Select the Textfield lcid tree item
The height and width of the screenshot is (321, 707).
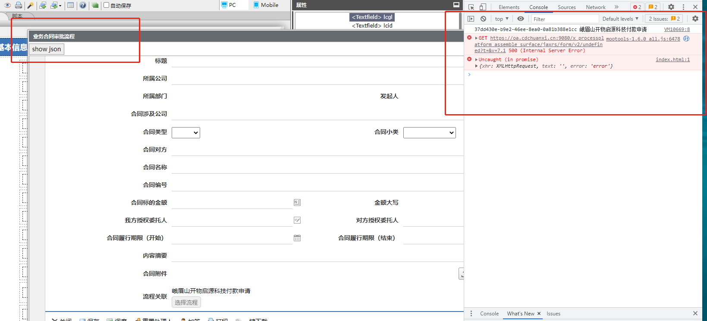[372, 26]
